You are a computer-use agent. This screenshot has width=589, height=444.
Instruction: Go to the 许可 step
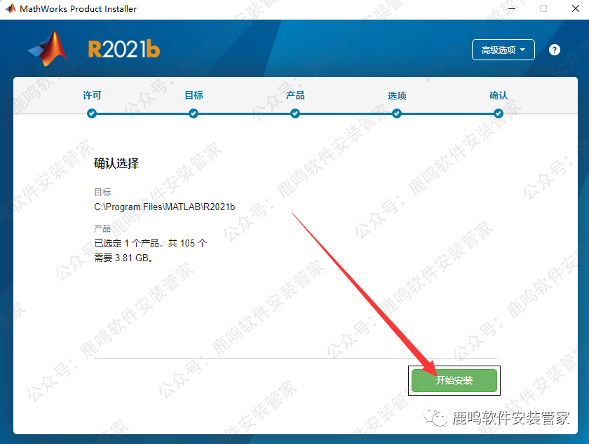(x=92, y=95)
